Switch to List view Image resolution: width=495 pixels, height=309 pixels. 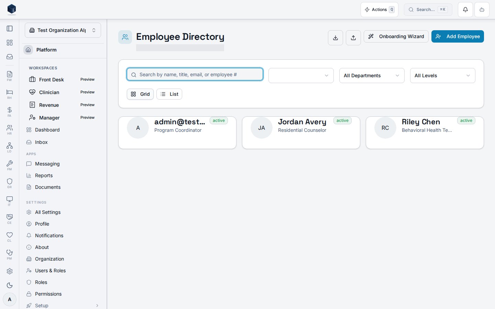coord(169,94)
